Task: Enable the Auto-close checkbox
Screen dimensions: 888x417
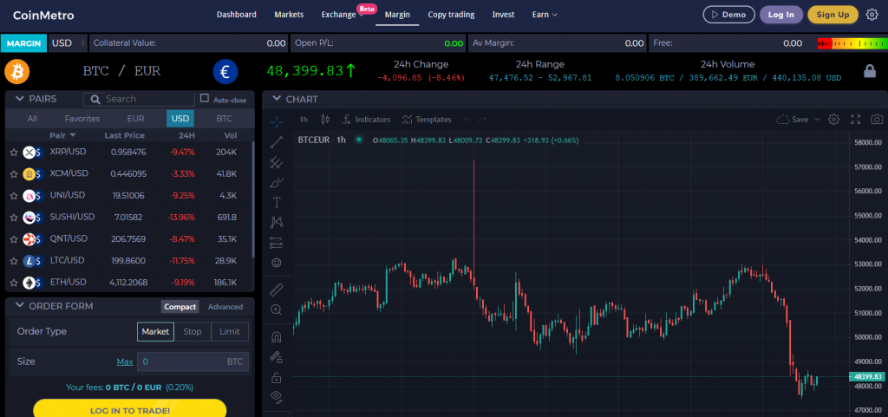Action: pos(205,99)
